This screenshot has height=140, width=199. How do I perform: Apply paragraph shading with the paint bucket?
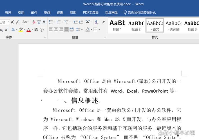pos(88,30)
